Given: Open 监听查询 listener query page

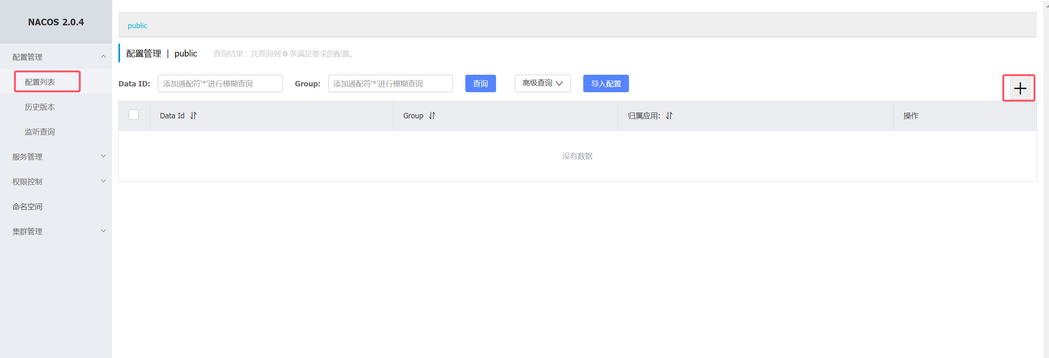Looking at the screenshot, I should [x=40, y=132].
